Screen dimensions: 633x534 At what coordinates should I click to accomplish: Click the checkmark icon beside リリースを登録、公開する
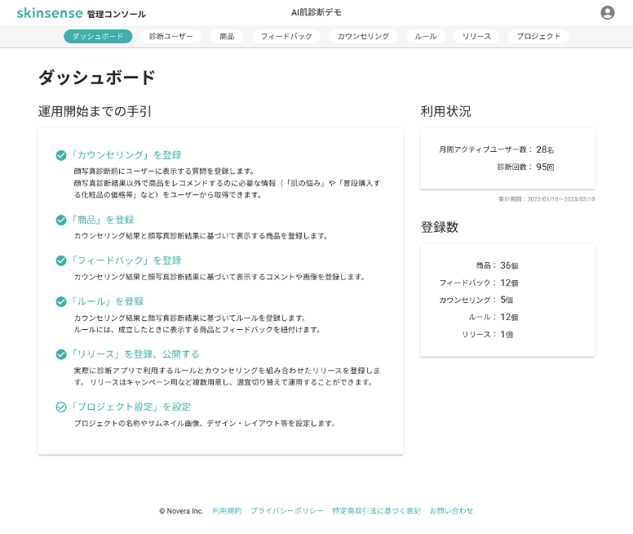tap(61, 354)
